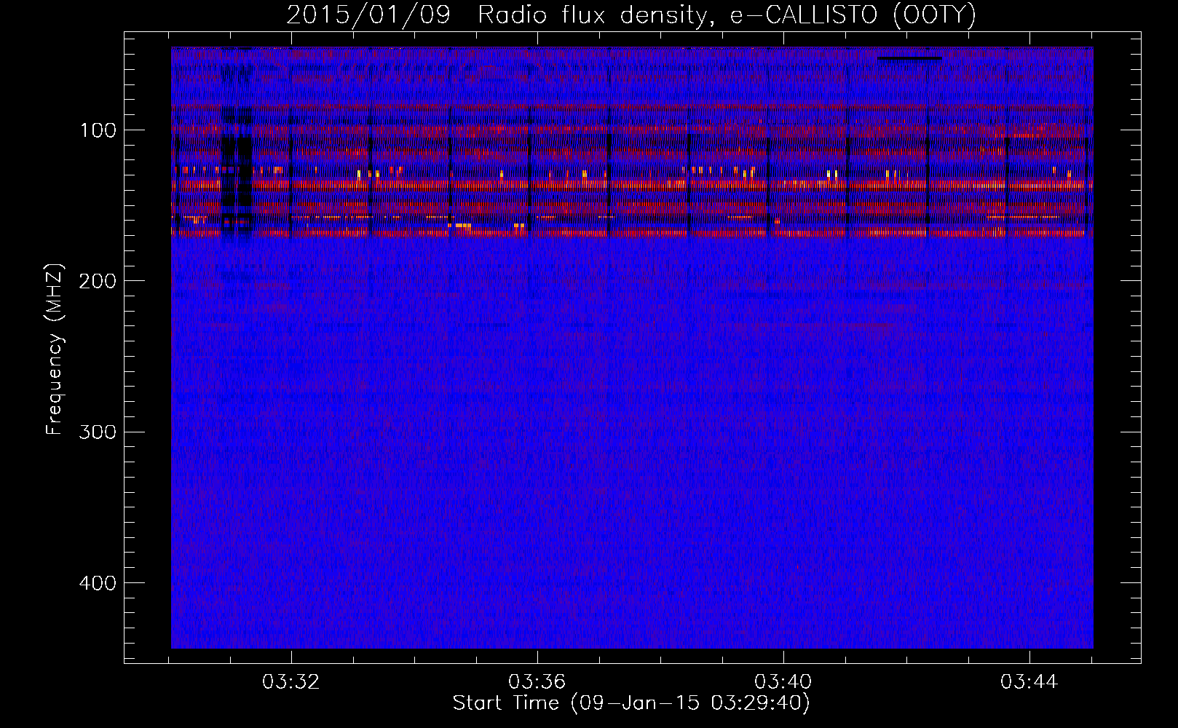
Task: Select the '300' frequency tick label
Action: (x=98, y=432)
